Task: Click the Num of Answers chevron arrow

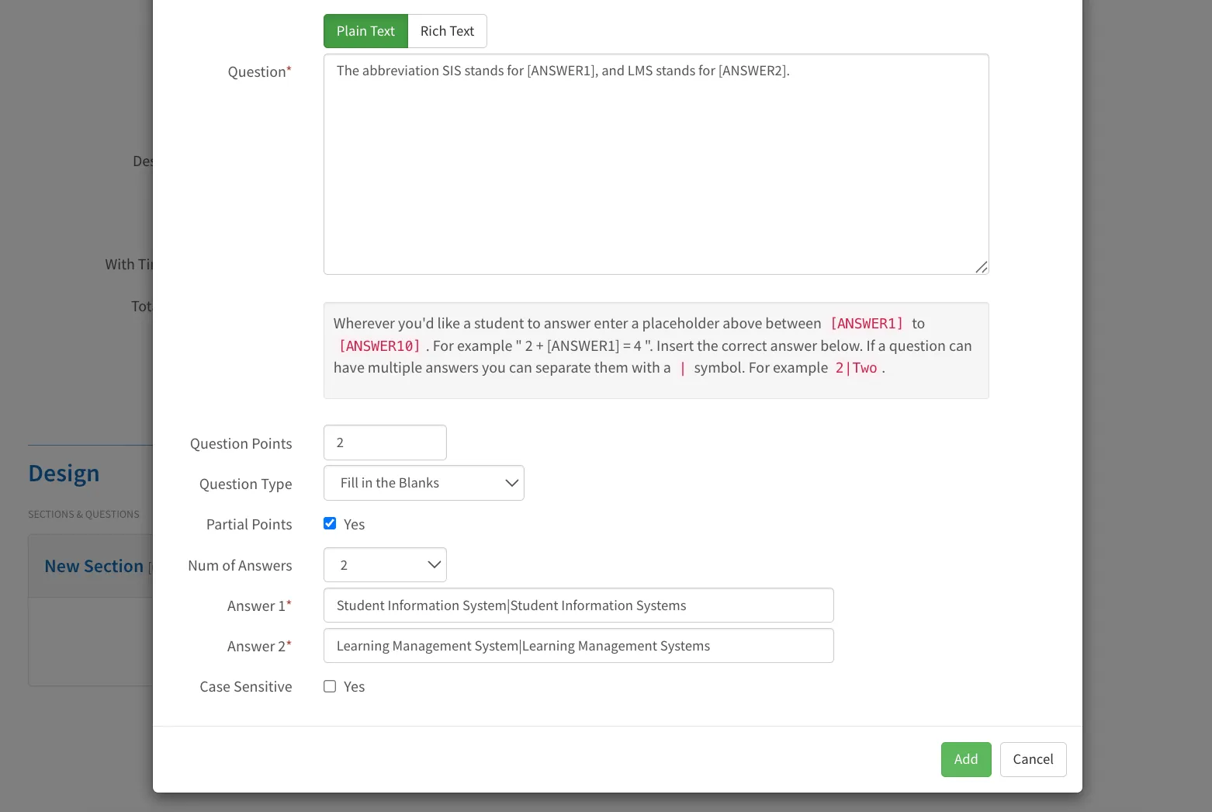Action: pyautogui.click(x=434, y=565)
